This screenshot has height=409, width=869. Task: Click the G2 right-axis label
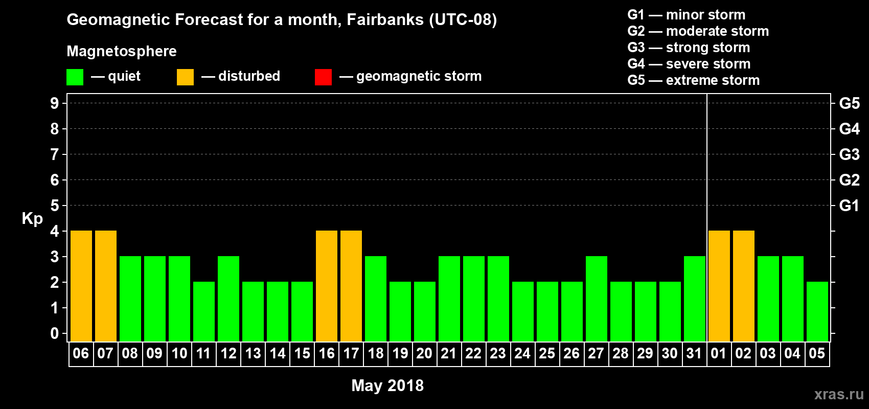pyautogui.click(x=850, y=180)
